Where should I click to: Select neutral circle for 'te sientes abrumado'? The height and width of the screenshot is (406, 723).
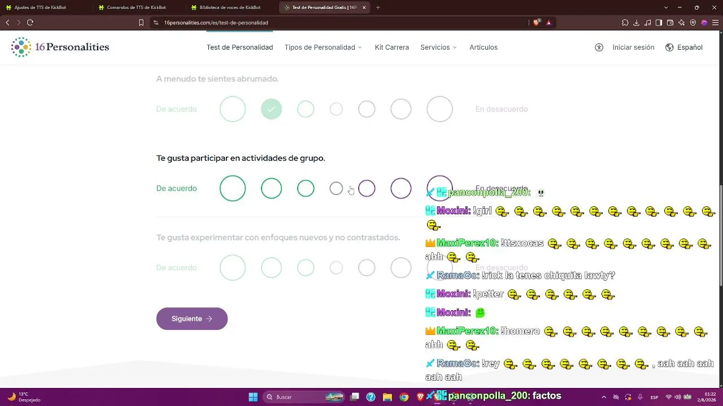[336, 109]
